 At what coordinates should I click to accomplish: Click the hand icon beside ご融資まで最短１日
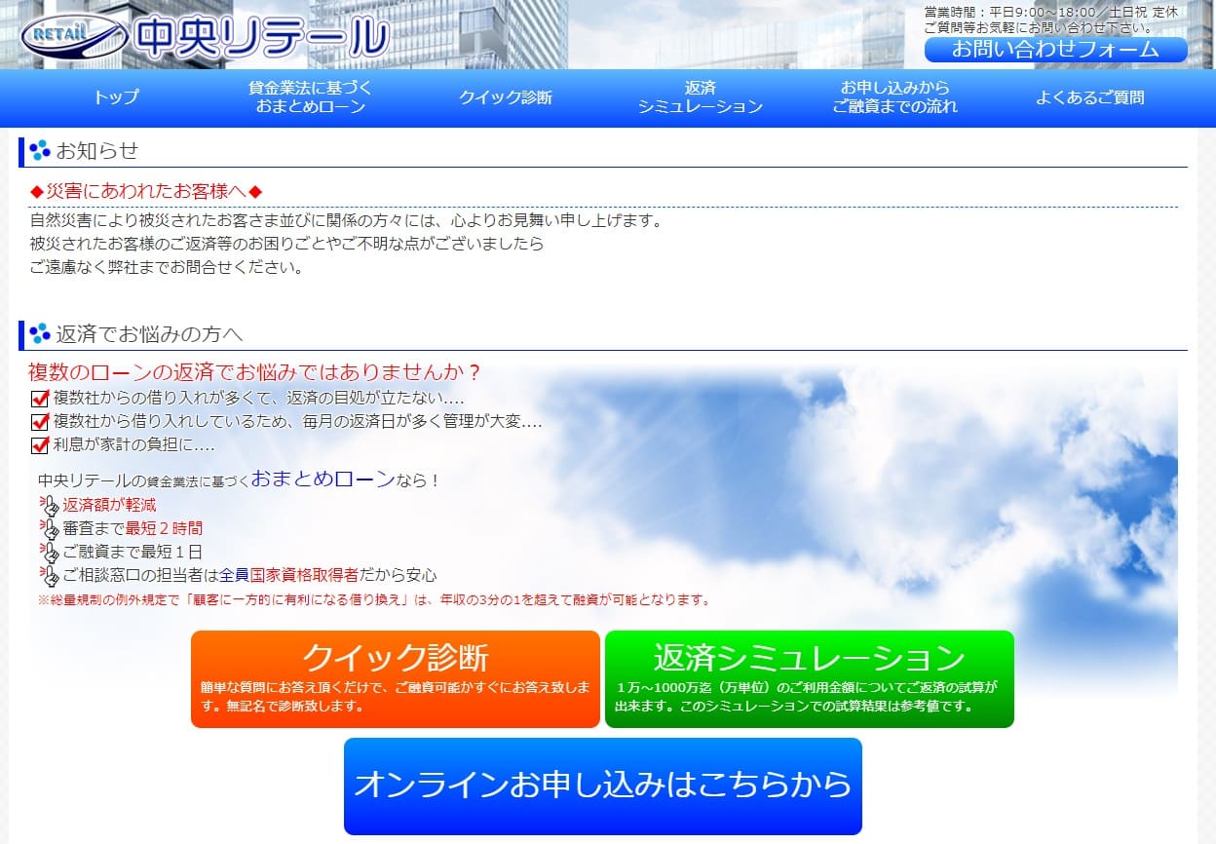(48, 552)
